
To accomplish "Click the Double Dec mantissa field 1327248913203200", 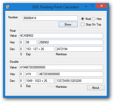I will pyautogui.click(x=79, y=81).
